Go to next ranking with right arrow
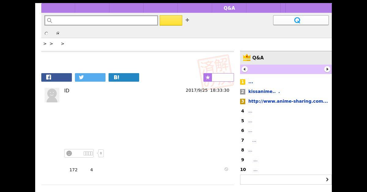Image resolution: width=367 pixels, height=192 pixels. pos(327,69)
